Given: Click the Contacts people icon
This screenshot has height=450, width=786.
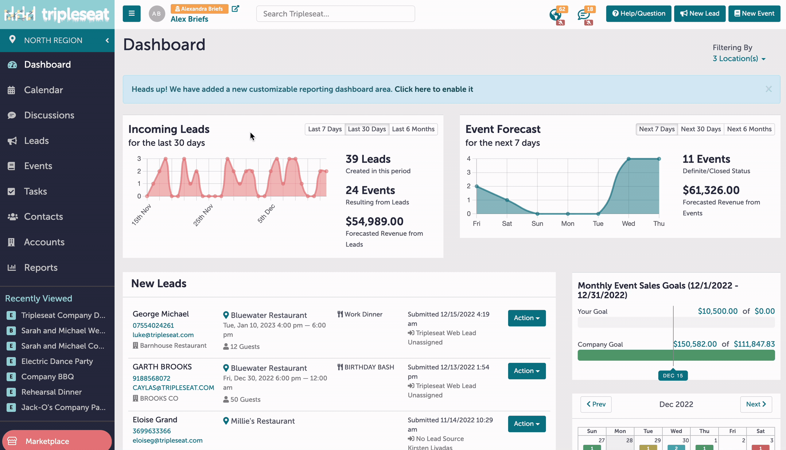Looking at the screenshot, I should [x=13, y=217].
